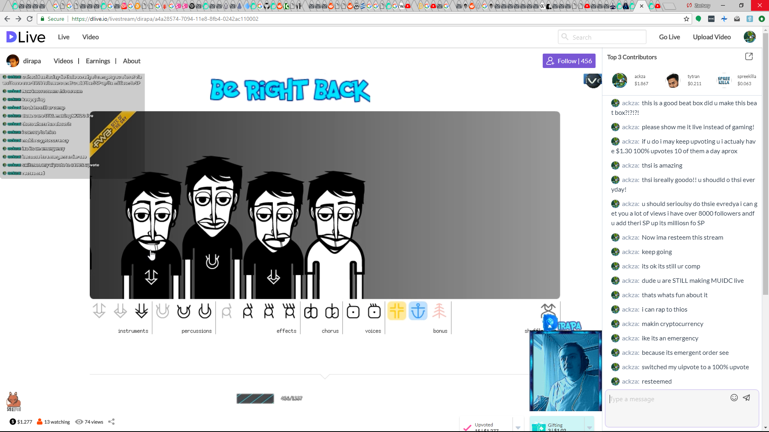Viewport: 769px width, 432px height.
Task: Click the Go Live link
Action: coord(669,37)
